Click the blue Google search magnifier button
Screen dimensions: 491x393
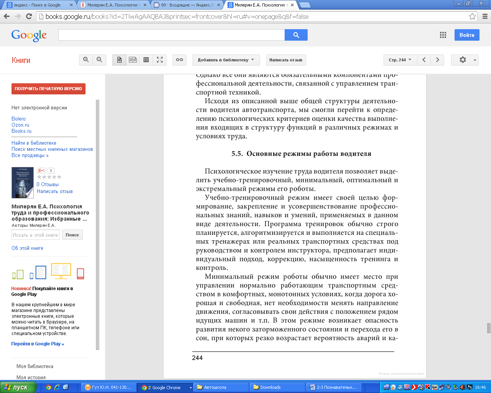[x=296, y=35]
